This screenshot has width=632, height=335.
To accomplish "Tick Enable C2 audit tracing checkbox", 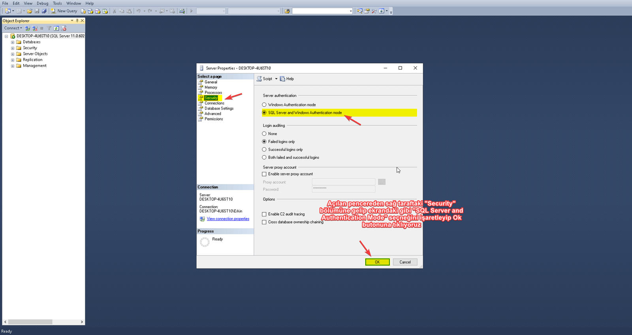I will point(264,214).
